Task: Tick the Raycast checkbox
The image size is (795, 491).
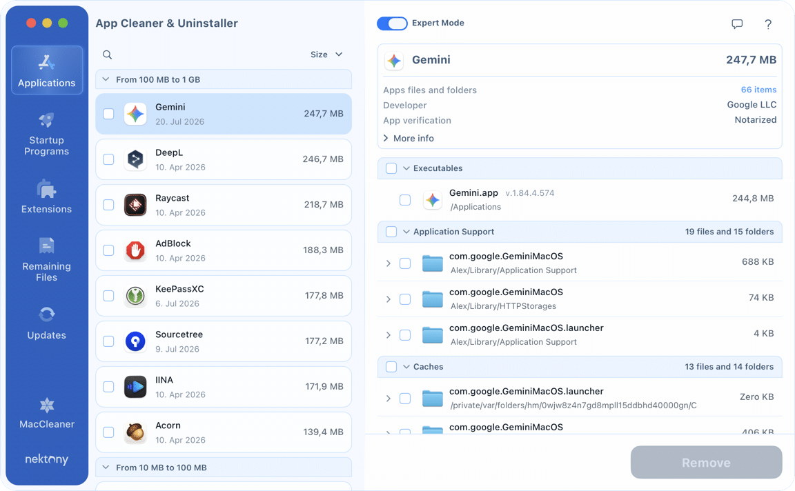Action: coord(108,205)
